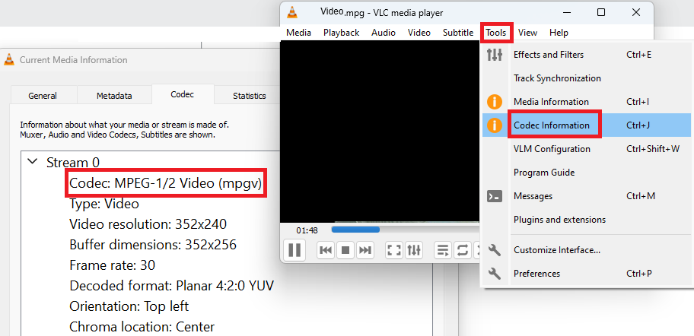Switch to the Metadata tab
Screen dimensions: 694x336
click(x=114, y=96)
